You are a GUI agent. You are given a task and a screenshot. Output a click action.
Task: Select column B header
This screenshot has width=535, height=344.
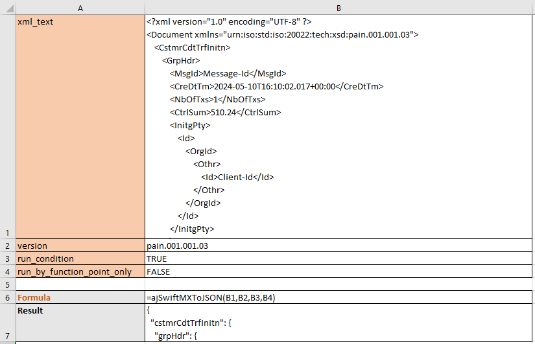coord(339,7)
